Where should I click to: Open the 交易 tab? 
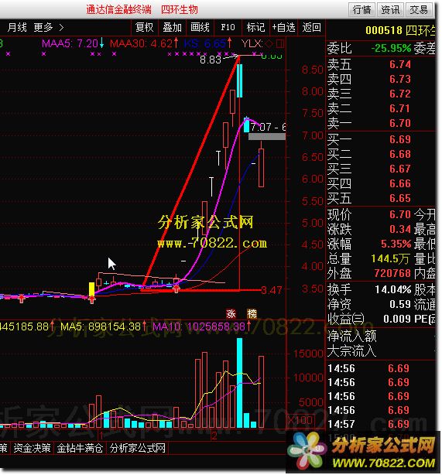click(x=419, y=10)
